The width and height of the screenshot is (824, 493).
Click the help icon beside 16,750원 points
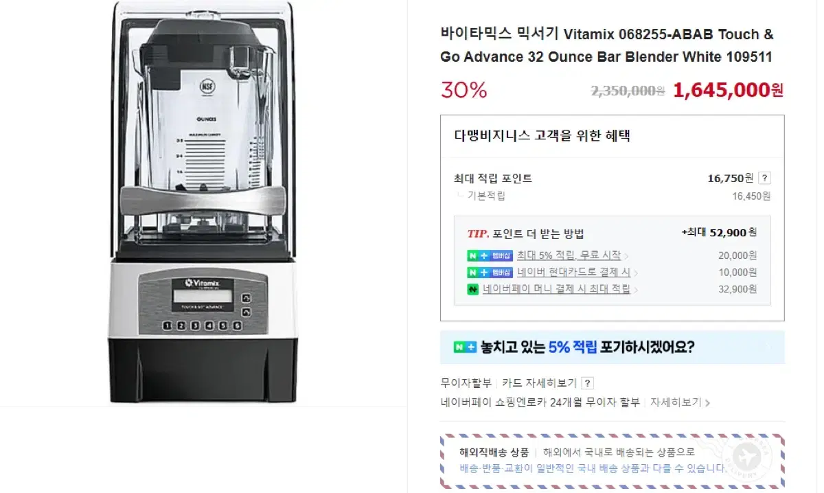pyautogui.click(x=764, y=178)
